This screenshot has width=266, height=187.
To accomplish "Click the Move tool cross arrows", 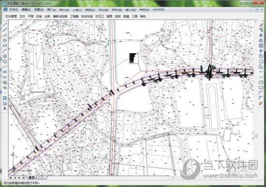I will [x=261, y=51].
